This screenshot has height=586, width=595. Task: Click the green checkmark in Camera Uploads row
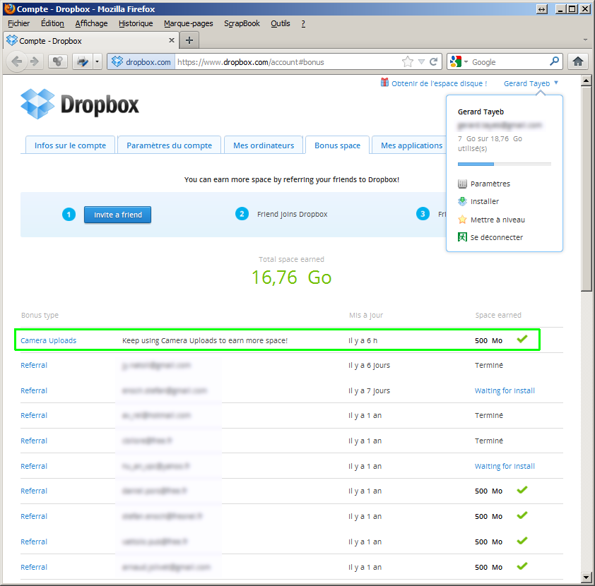tap(522, 339)
